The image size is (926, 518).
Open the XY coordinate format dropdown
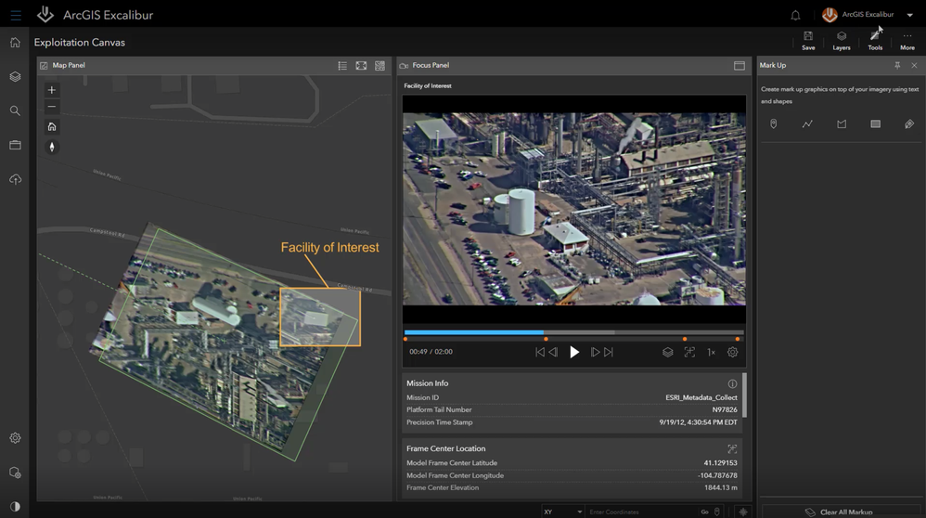click(x=563, y=512)
